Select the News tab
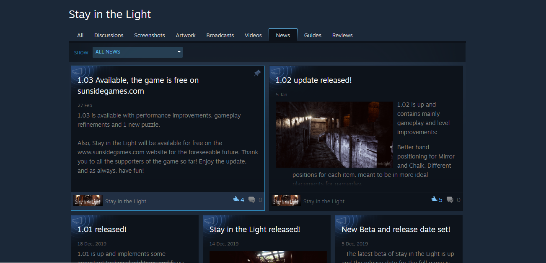Viewport: 546px width, 263px height. click(x=283, y=35)
